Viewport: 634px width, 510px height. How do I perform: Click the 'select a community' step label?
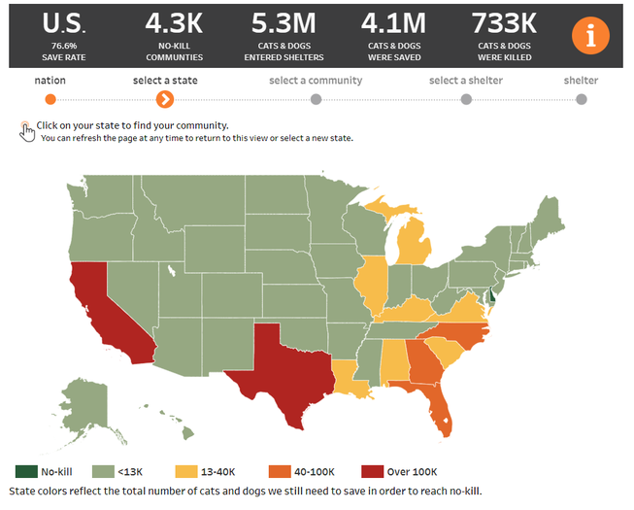point(316,80)
